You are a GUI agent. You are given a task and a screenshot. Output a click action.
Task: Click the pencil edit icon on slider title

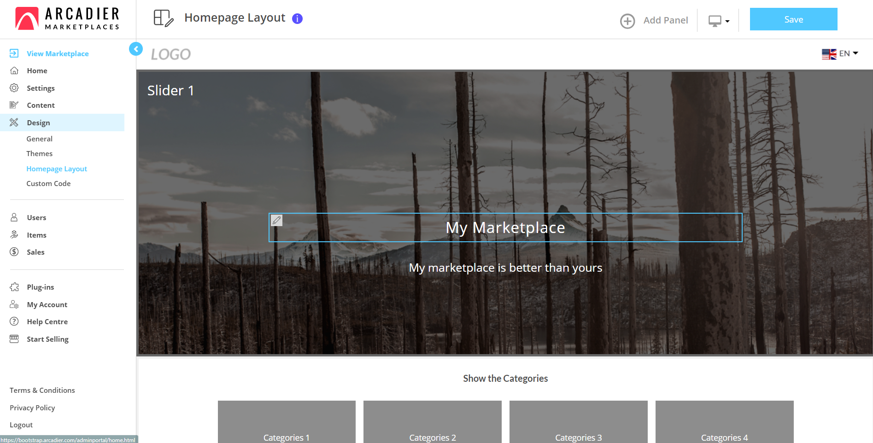pyautogui.click(x=276, y=221)
